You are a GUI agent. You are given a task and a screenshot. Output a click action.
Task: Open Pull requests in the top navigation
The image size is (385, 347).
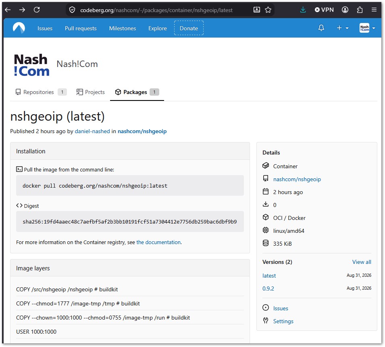[81, 28]
